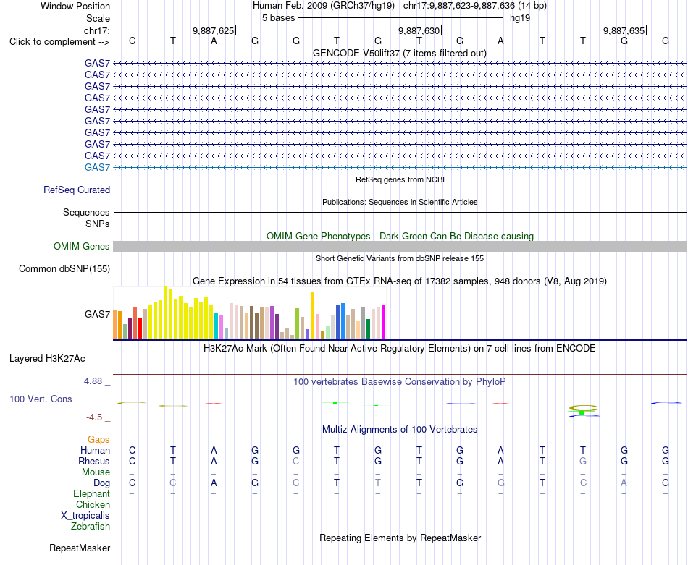Click the 'Click to complement -->' label
This screenshot has width=688, height=565.
[x=59, y=42]
